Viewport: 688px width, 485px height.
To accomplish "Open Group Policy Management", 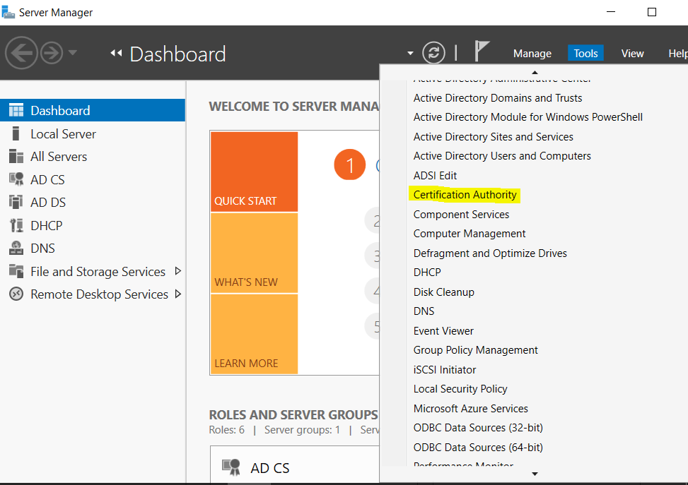I will [x=475, y=350].
